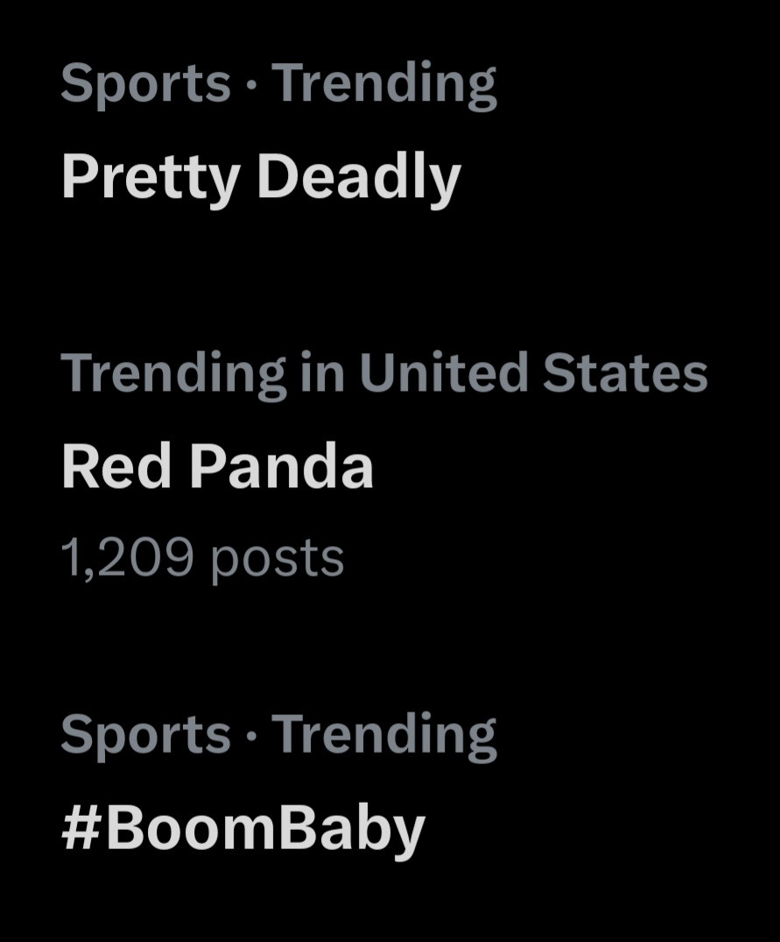Click "Sports · Trending" label above #BoomBaby
This screenshot has width=780, height=942.
pos(278,734)
